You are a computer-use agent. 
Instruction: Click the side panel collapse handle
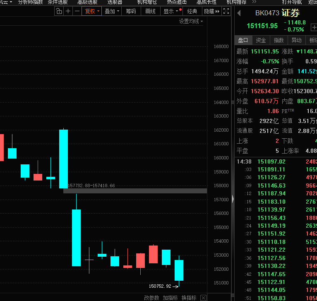coord(233,199)
